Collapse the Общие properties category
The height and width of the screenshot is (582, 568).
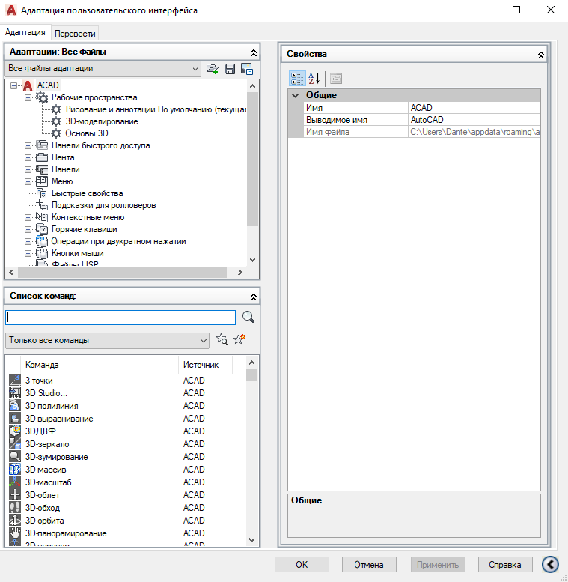pyautogui.click(x=296, y=95)
